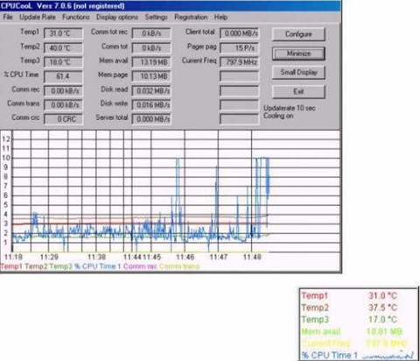Select the Comm rec value field
420x361 pixels.
pos(63,91)
